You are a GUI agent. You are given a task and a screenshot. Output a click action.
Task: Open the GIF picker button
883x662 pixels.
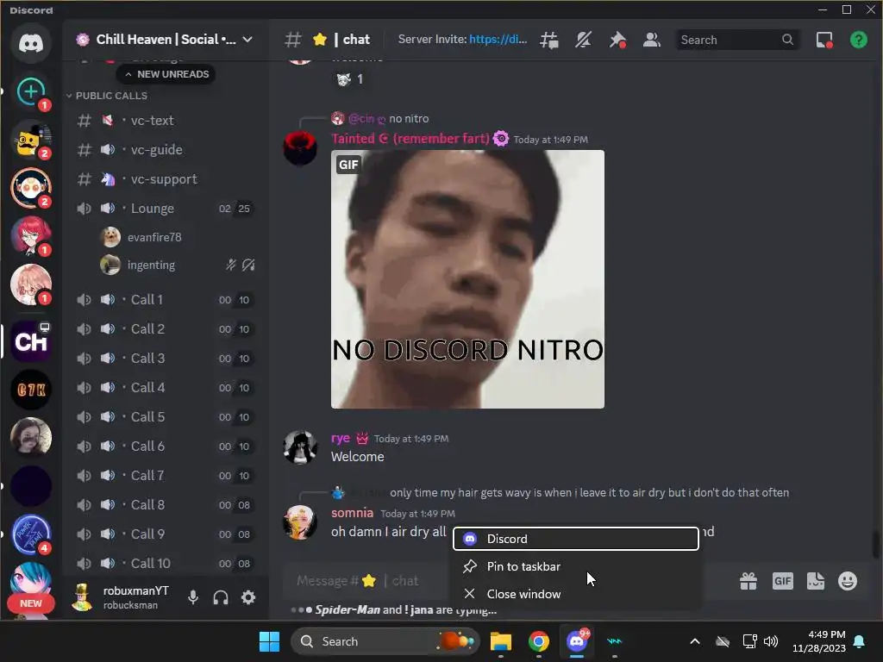[783, 581]
